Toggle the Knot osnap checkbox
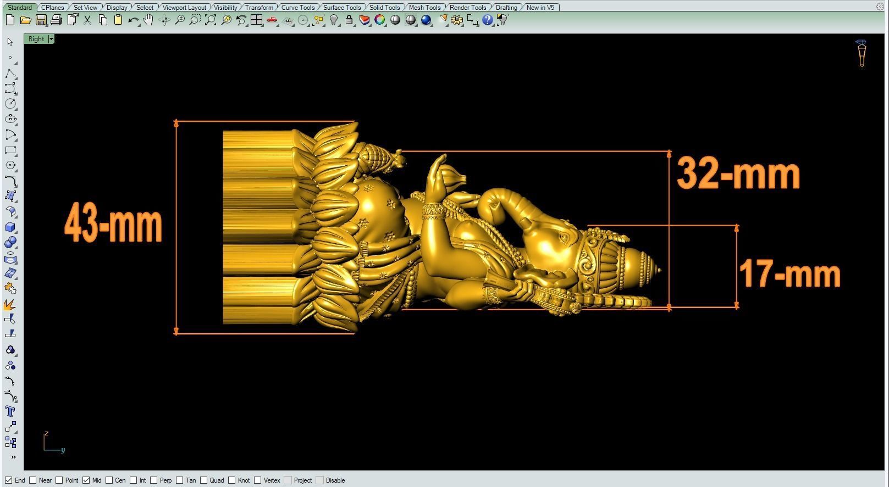The width and height of the screenshot is (889, 487). click(x=232, y=480)
